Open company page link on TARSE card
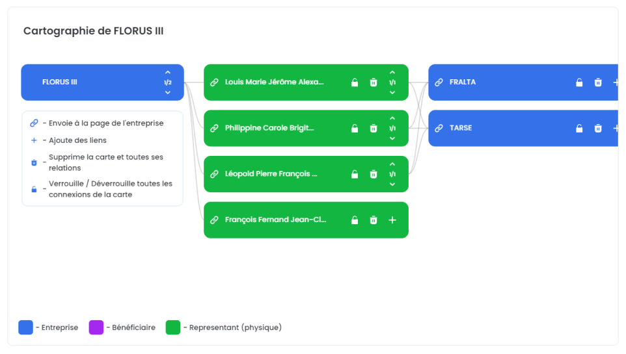The image size is (626, 354). (x=439, y=129)
